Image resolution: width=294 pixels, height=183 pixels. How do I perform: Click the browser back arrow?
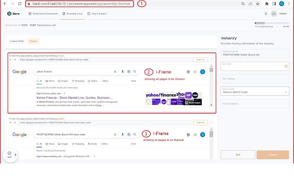pyautogui.click(x=5, y=4)
